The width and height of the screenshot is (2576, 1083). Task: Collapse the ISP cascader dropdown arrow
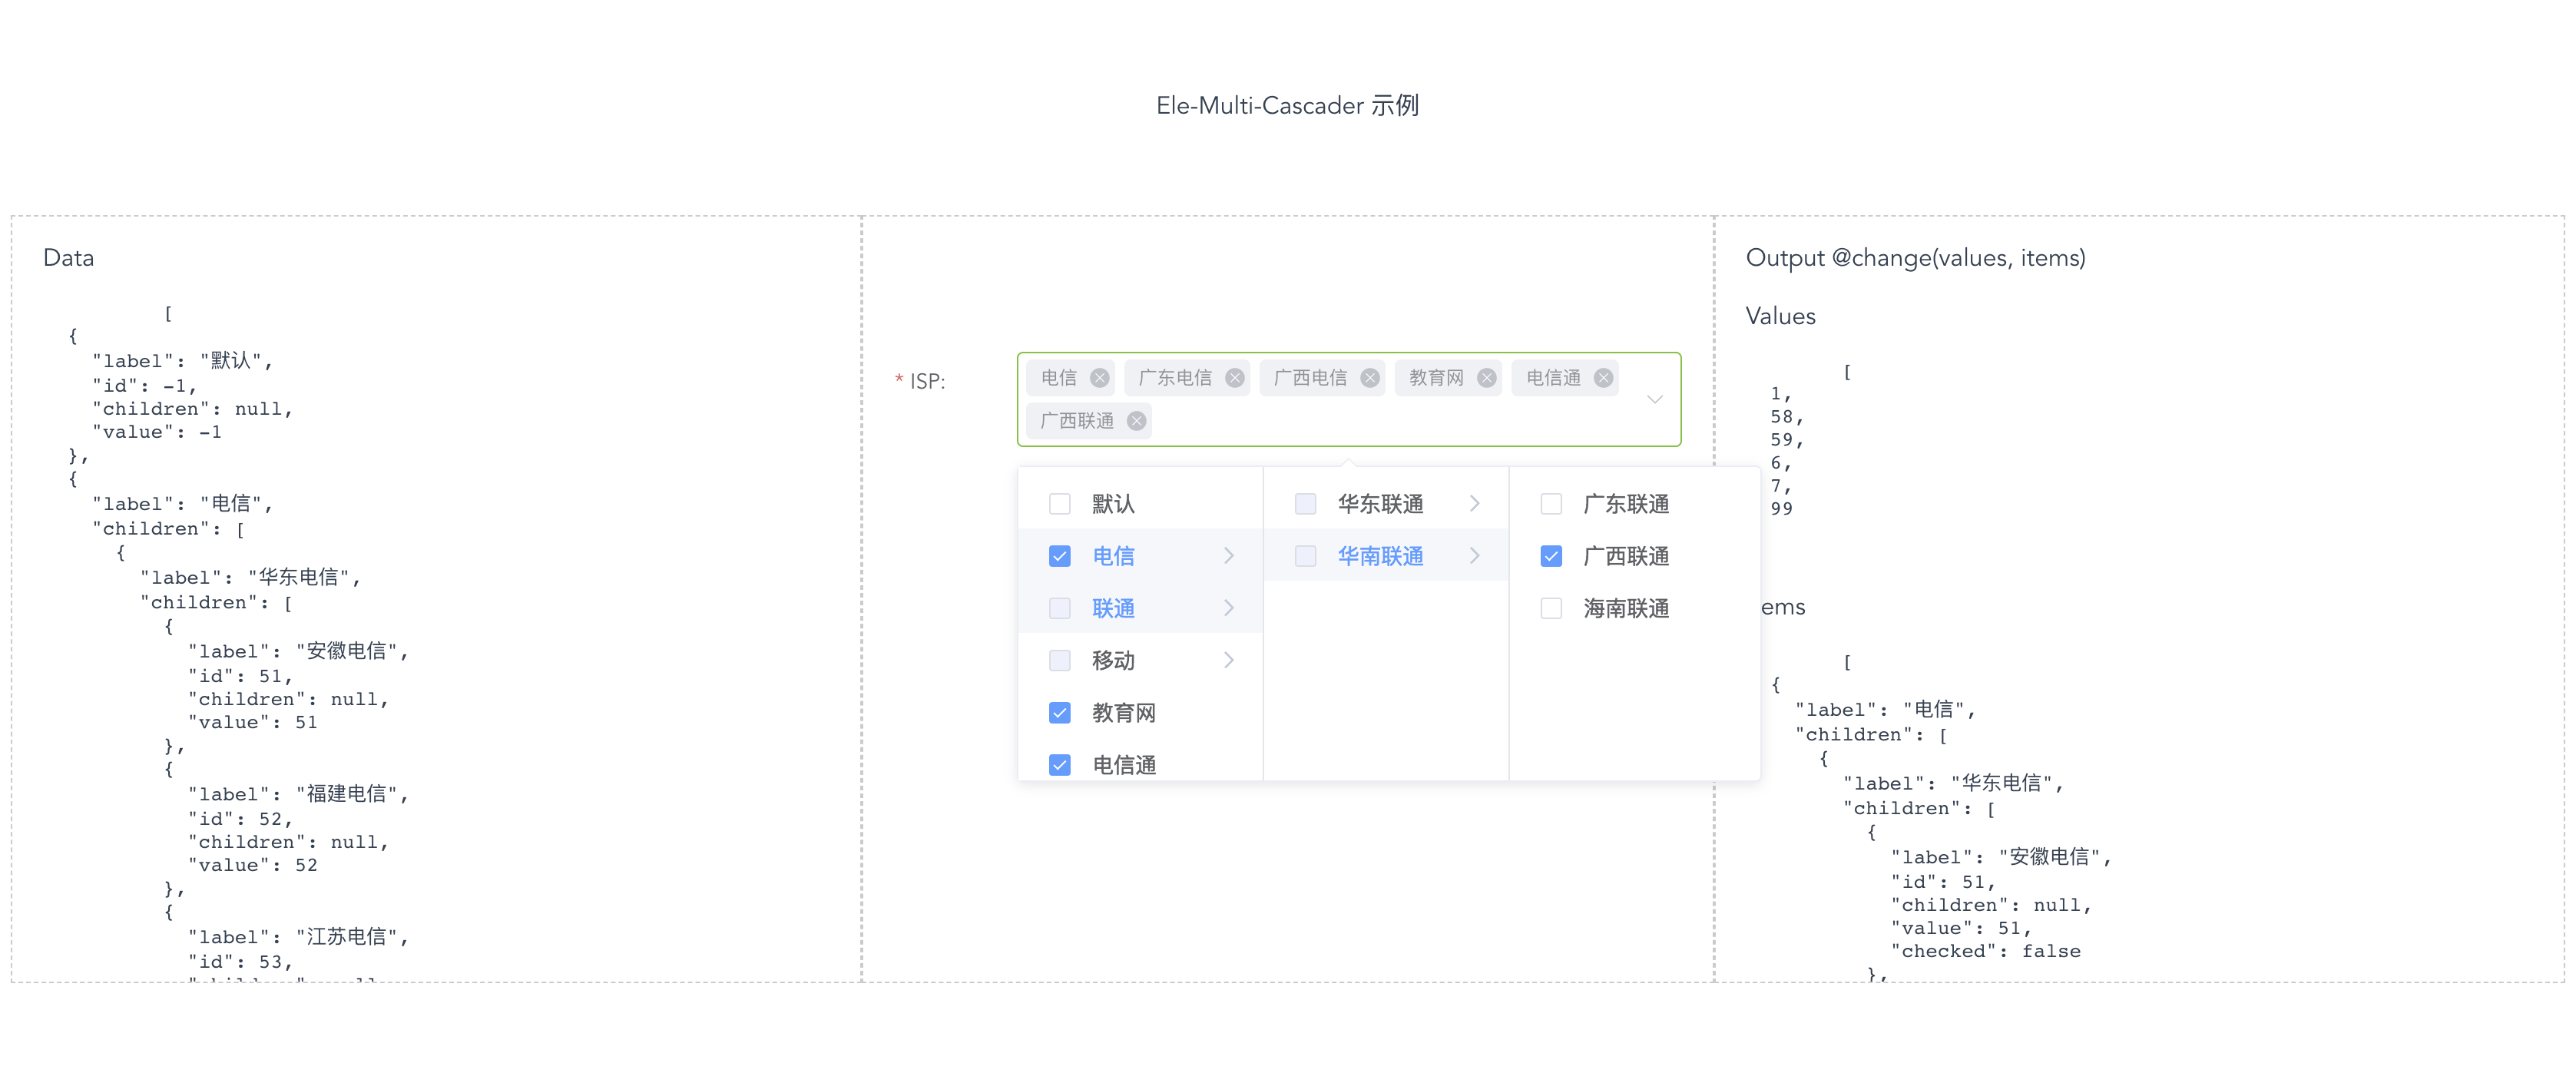1654,400
